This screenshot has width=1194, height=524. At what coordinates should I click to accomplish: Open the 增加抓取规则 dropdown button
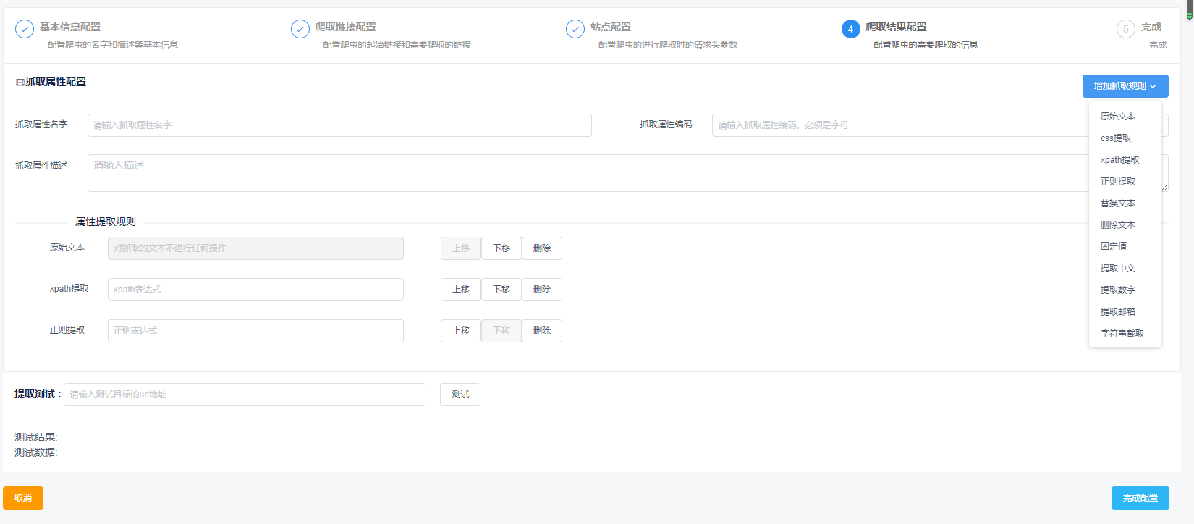click(1125, 86)
